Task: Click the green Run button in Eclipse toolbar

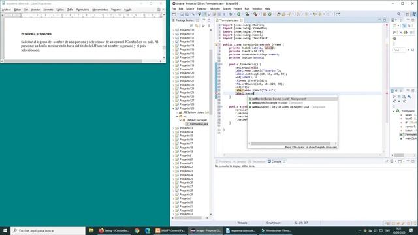Action: click(239, 14)
